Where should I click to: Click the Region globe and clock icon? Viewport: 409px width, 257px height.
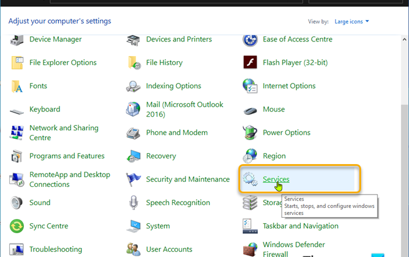250,156
